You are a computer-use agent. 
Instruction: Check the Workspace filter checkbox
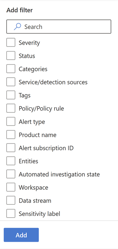(x=11, y=187)
